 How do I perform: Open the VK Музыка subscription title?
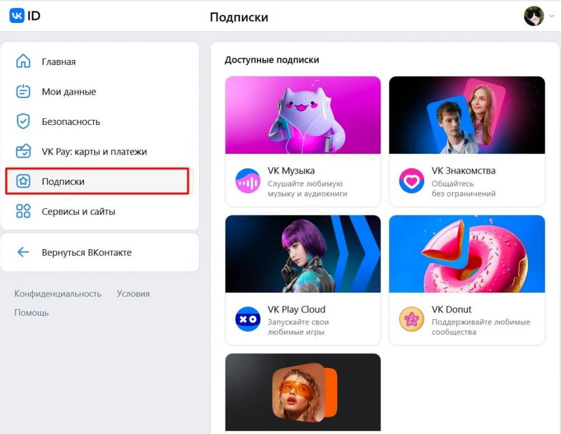[x=291, y=171]
